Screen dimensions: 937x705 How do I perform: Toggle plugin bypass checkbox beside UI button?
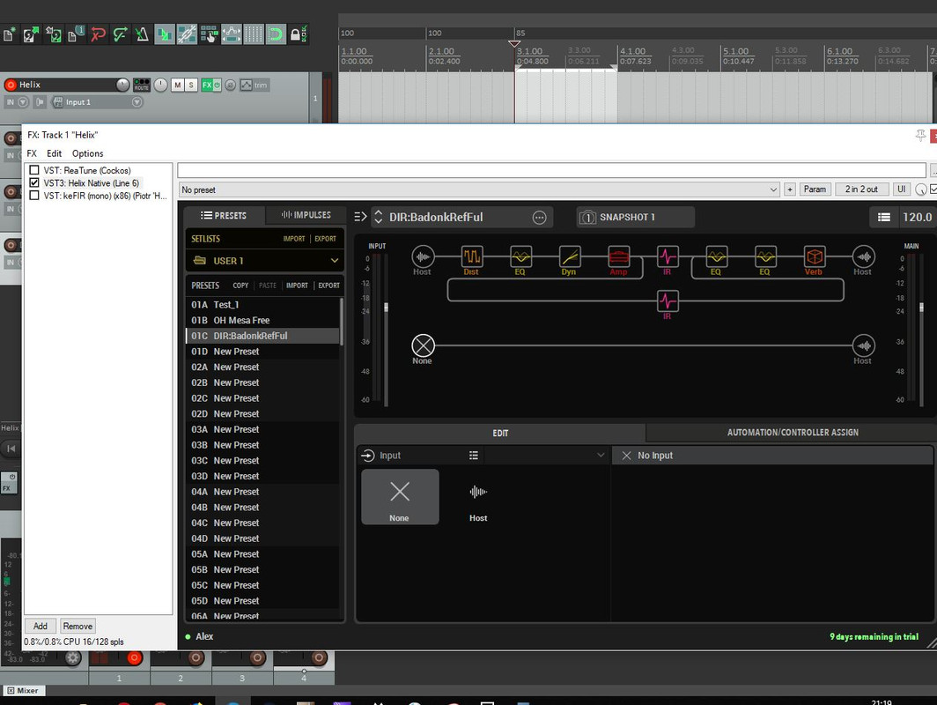point(933,189)
